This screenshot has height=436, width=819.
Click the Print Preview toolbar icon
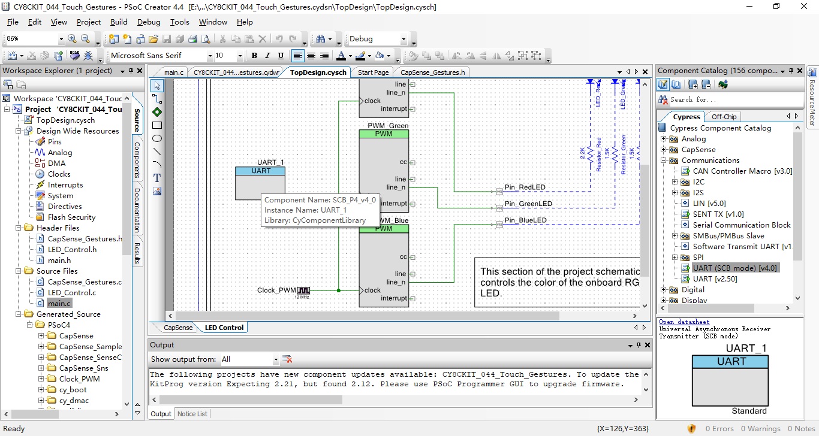206,39
